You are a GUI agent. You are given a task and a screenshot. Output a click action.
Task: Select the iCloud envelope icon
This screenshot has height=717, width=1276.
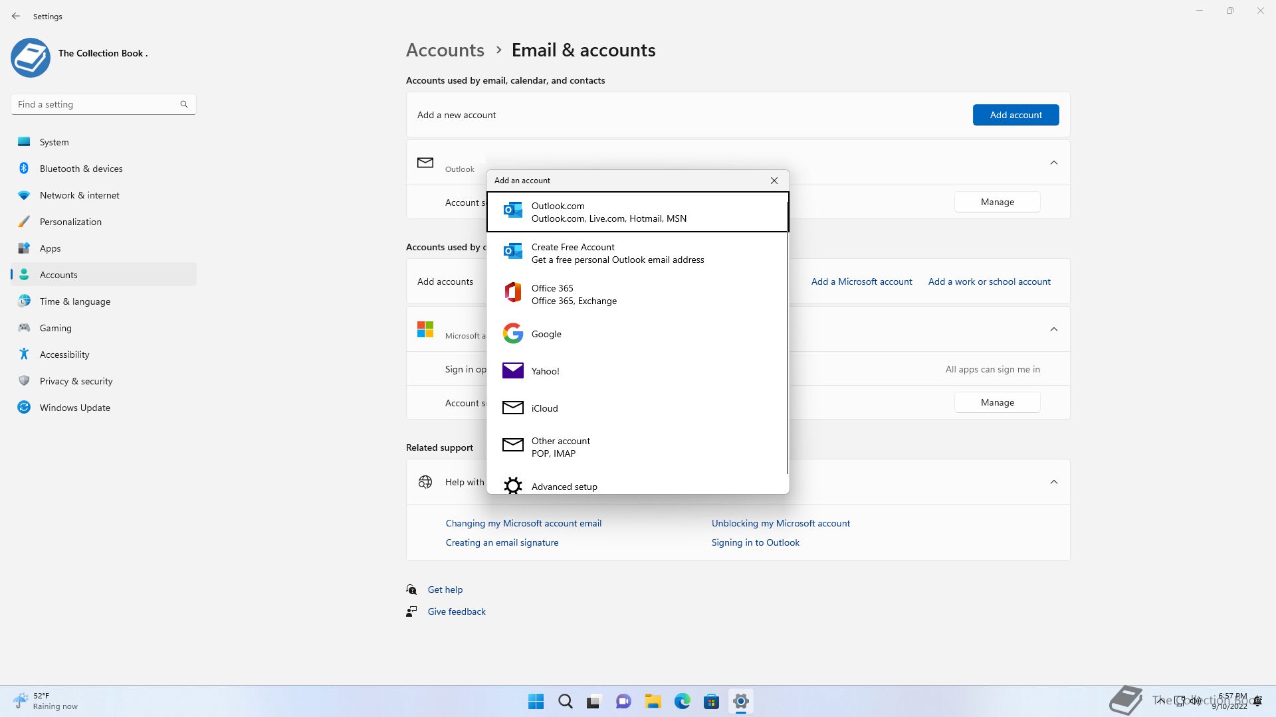(x=512, y=408)
